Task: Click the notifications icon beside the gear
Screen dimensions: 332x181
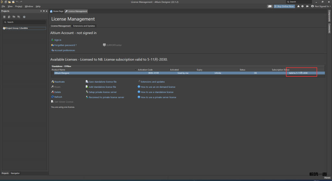Action: click(307, 6)
